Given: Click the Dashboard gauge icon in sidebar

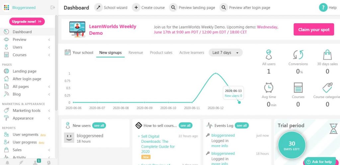Looking at the screenshot, I should [x=7, y=32].
